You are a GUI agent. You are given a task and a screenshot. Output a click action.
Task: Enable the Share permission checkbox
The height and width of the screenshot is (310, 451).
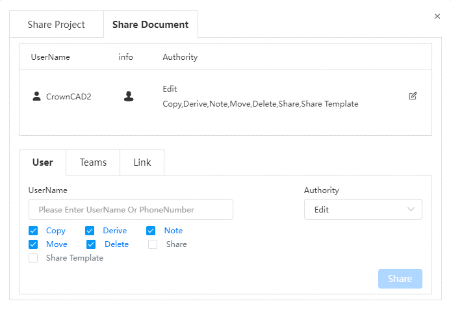[x=153, y=244]
